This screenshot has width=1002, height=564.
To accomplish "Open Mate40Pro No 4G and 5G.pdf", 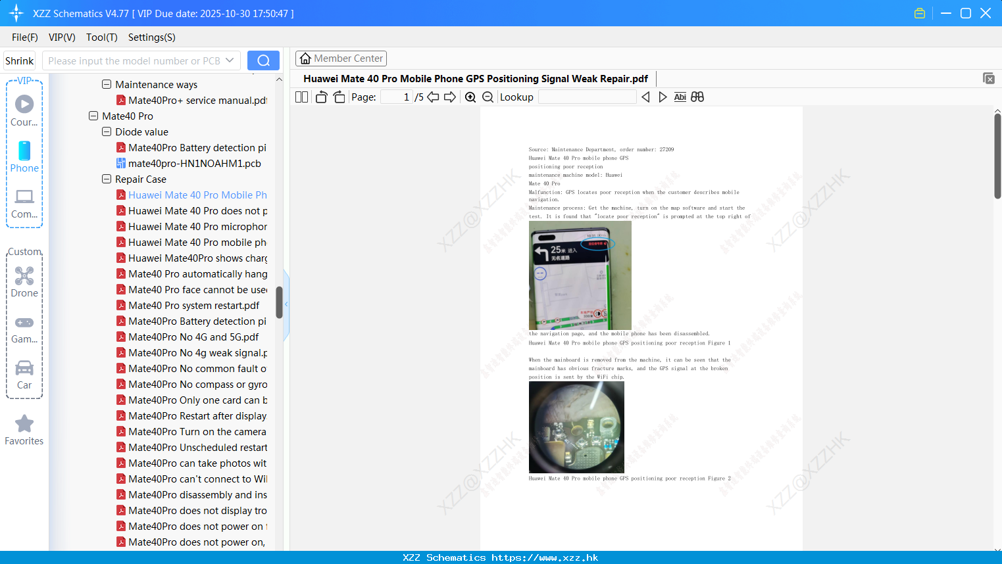I will 188,337.
